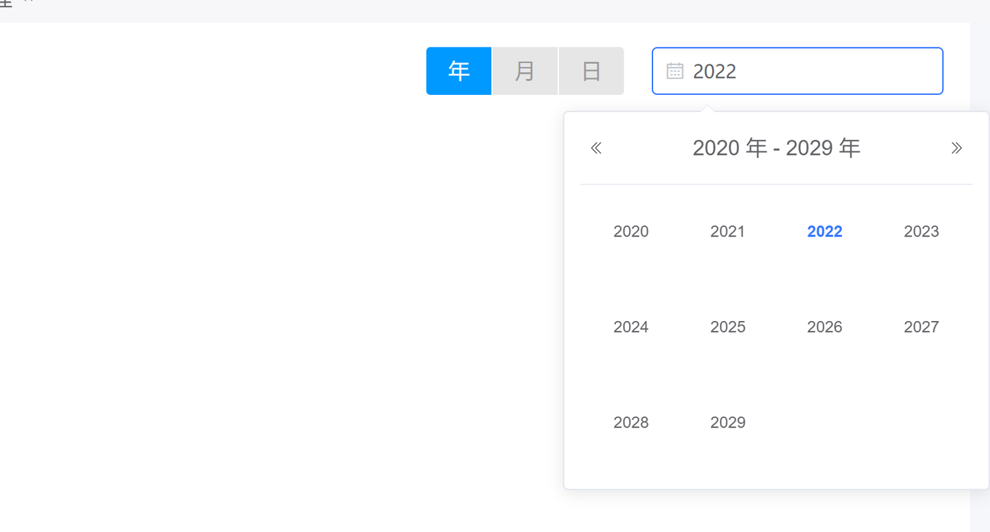Select year 2024 from the panel
Viewport: 990px width, 532px height.
click(x=630, y=327)
